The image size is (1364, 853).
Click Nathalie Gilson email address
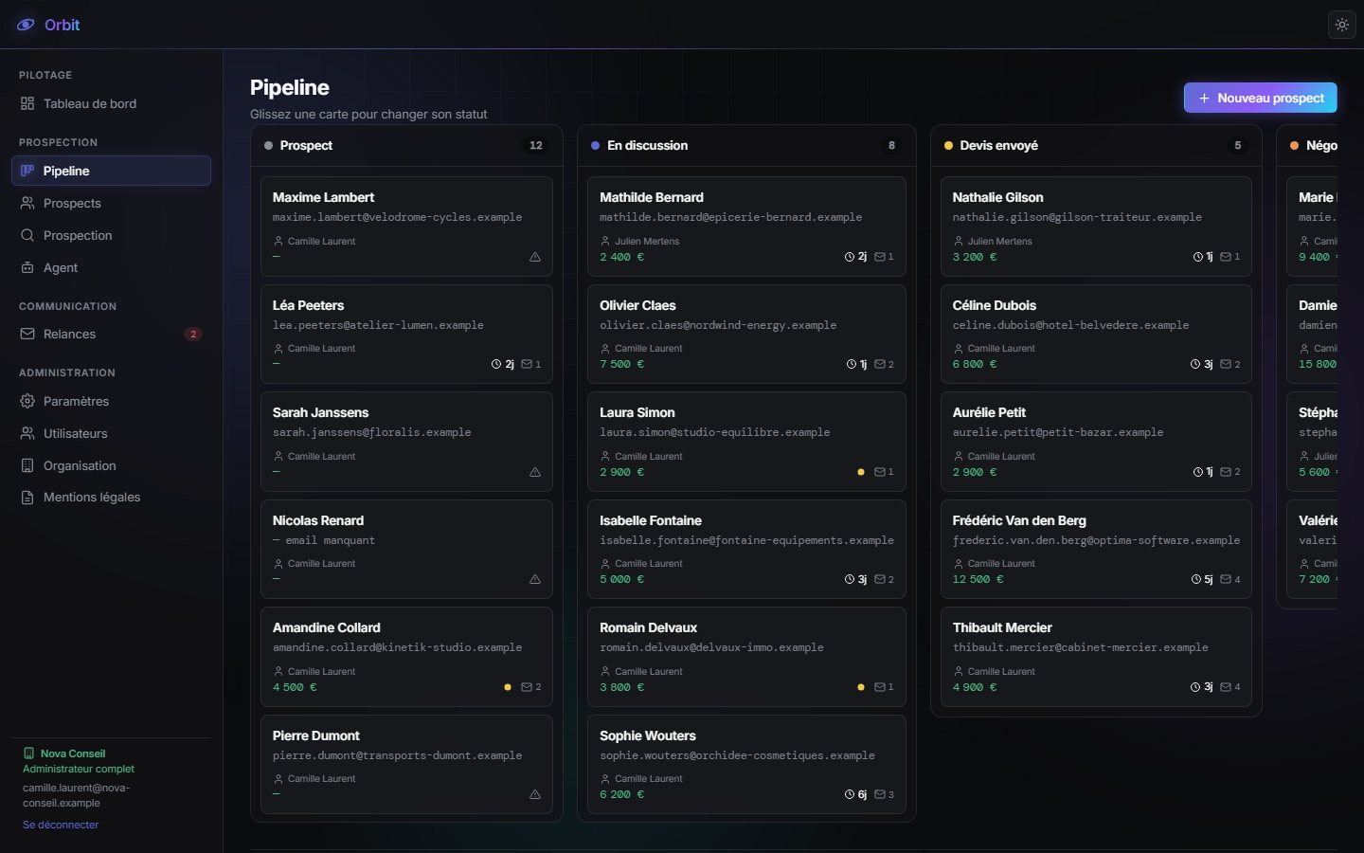1077,217
